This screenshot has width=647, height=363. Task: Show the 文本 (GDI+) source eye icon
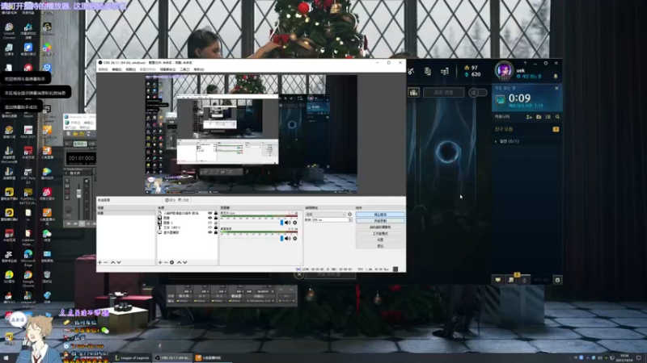[210, 227]
